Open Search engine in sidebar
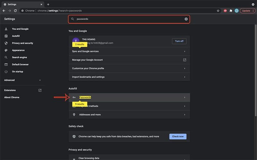The image size is (257, 160). [x=19, y=57]
